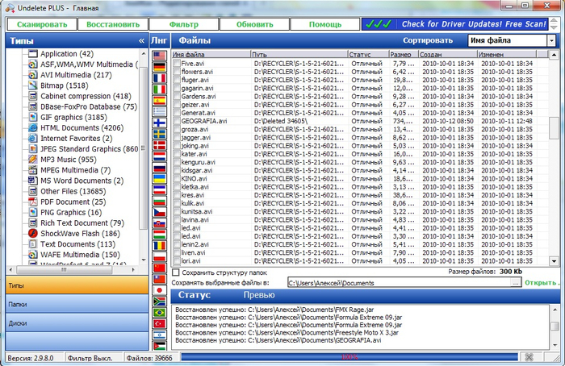
Task: Click the ShockWave Flash type icon
Action: coord(33,234)
